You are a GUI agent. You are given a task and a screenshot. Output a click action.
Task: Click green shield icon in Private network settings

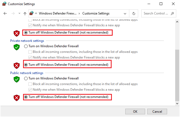coord(17,47)
